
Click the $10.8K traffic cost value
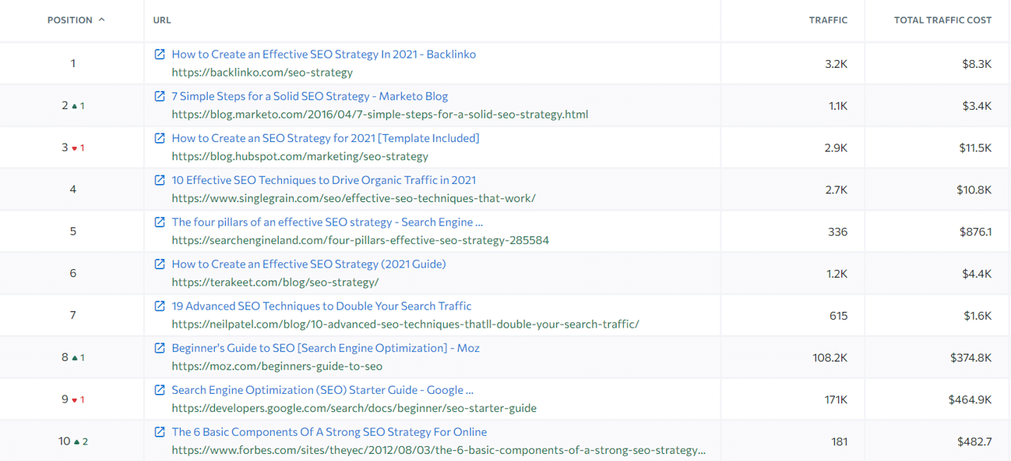(974, 189)
